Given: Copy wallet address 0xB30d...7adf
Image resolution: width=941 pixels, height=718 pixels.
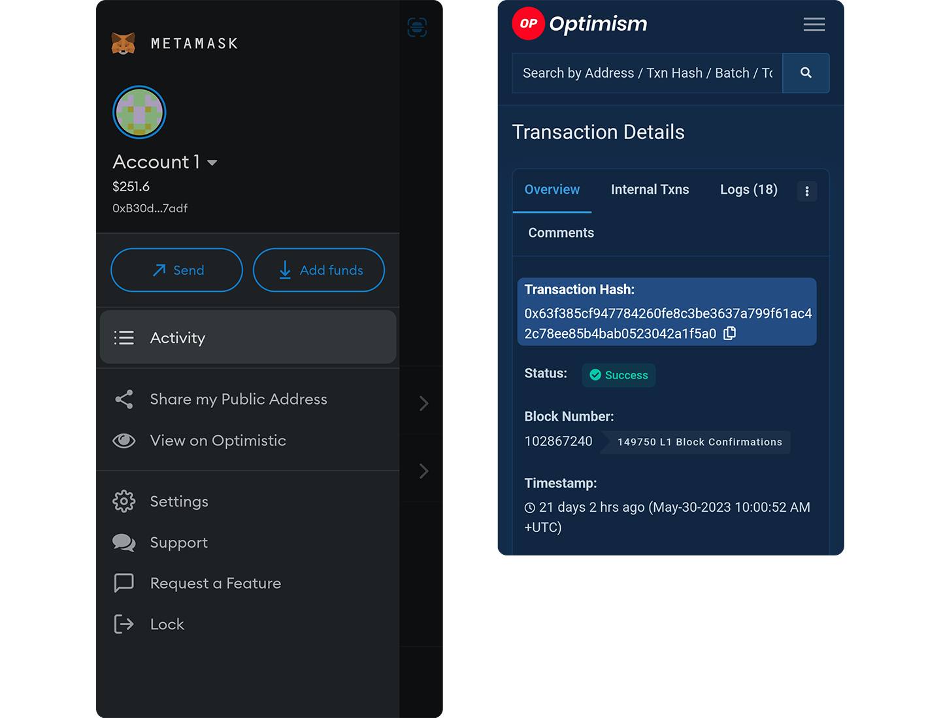Looking at the screenshot, I should pos(150,208).
